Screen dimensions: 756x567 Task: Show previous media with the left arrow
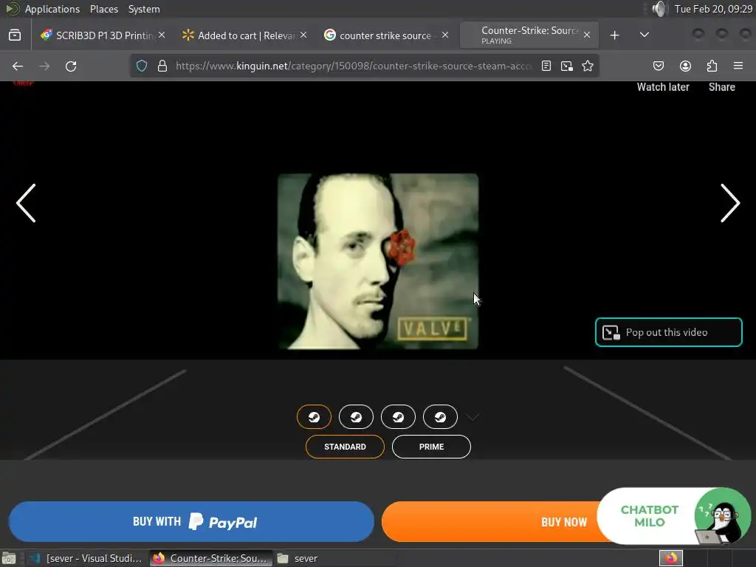tap(26, 203)
